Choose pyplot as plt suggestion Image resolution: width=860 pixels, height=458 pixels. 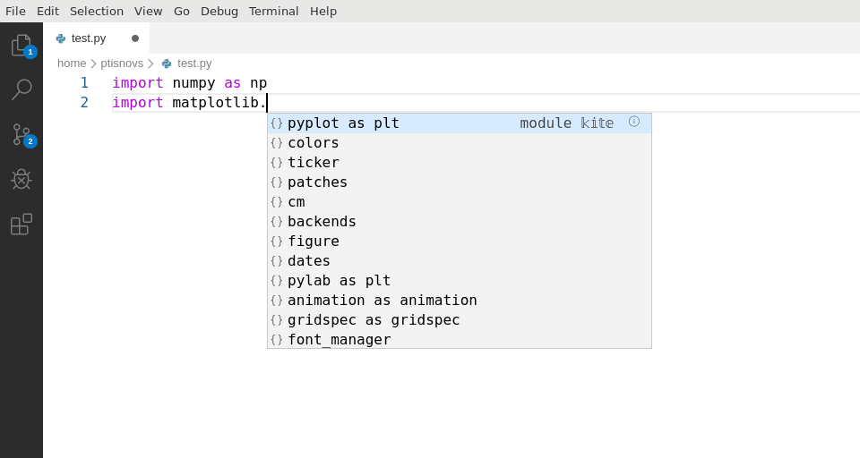460,123
